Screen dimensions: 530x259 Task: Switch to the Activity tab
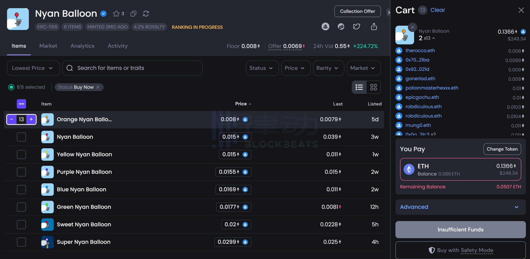tap(118, 46)
